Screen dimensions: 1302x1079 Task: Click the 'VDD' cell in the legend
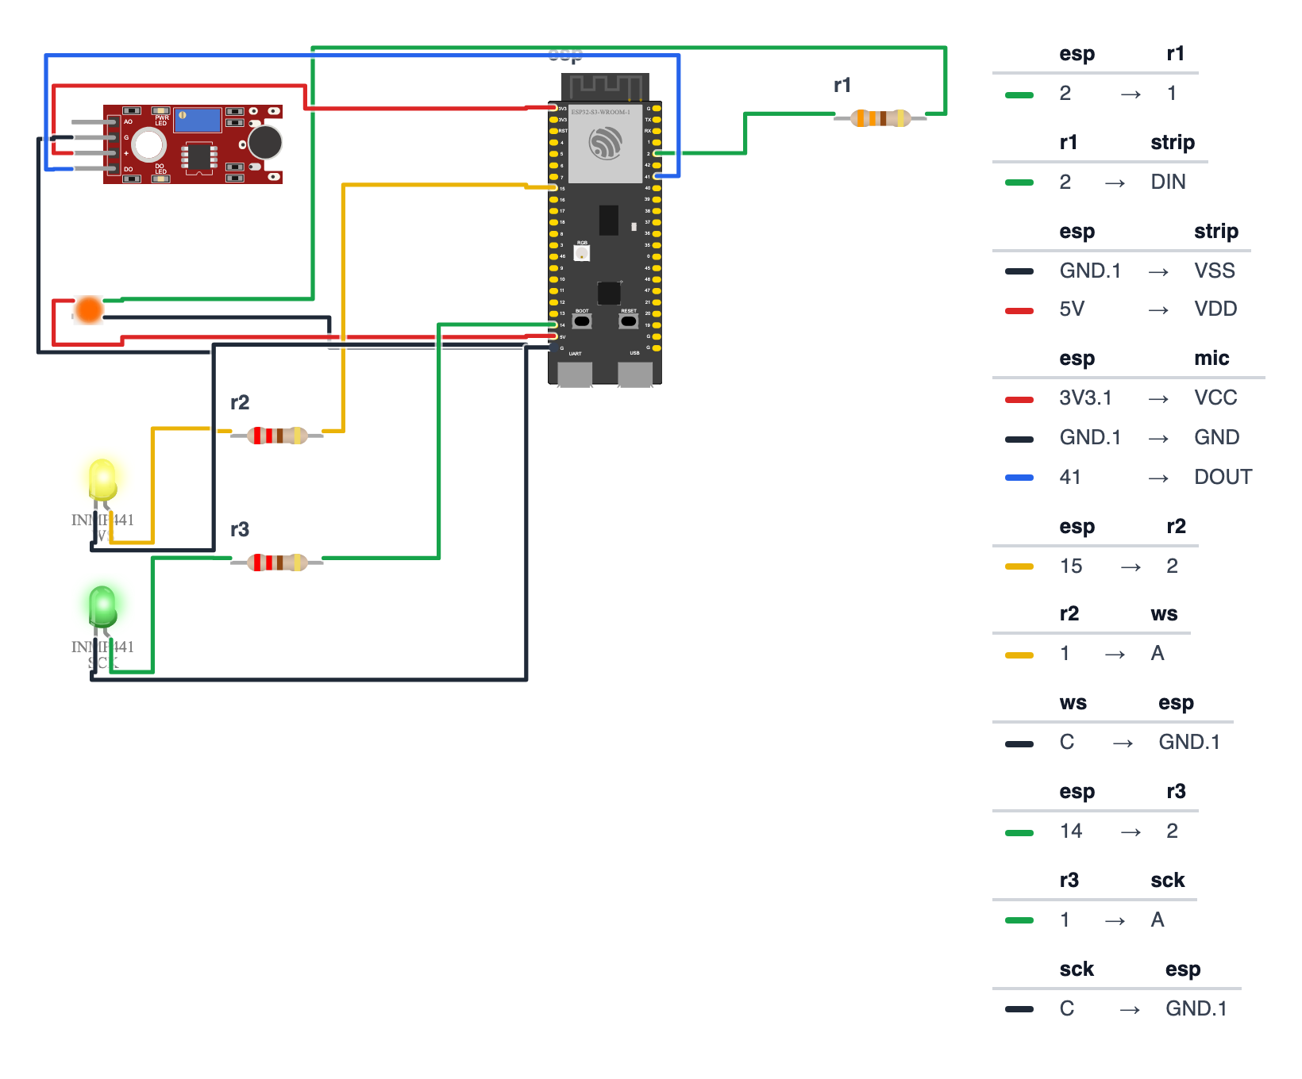1215,309
